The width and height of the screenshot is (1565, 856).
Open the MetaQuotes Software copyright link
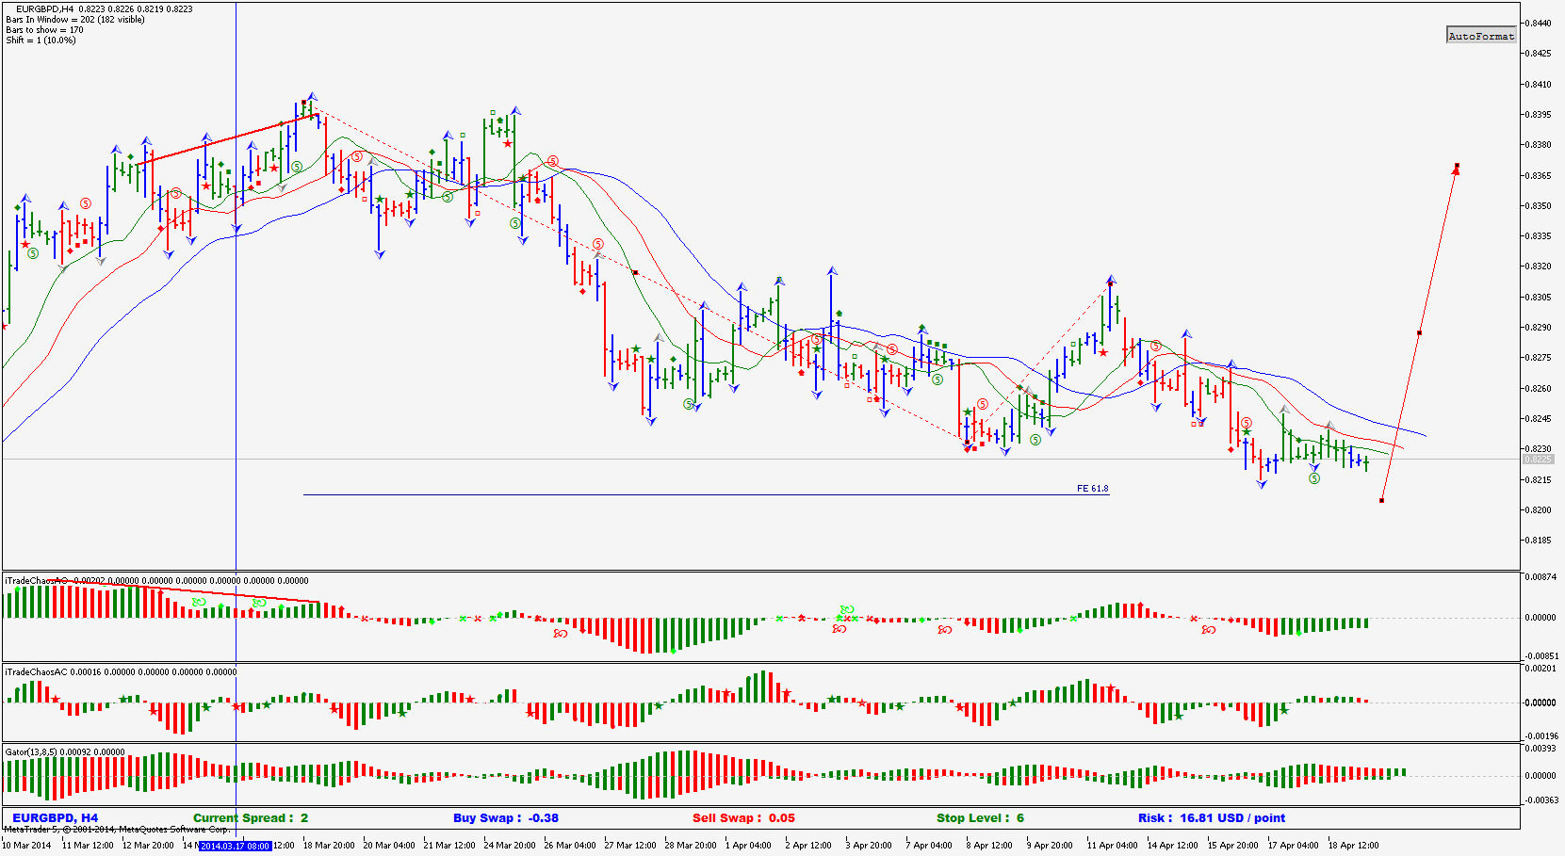(x=118, y=830)
